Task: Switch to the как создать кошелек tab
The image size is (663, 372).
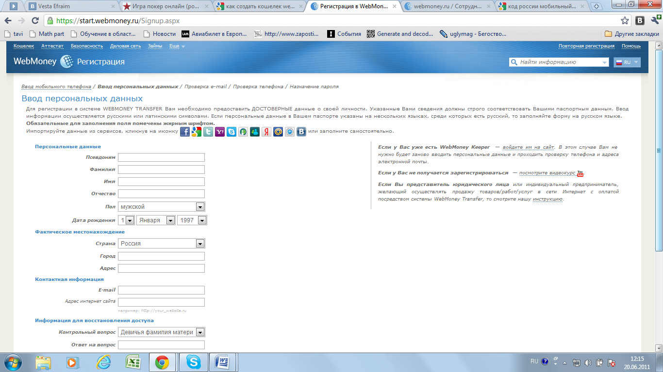Action: coord(260,7)
